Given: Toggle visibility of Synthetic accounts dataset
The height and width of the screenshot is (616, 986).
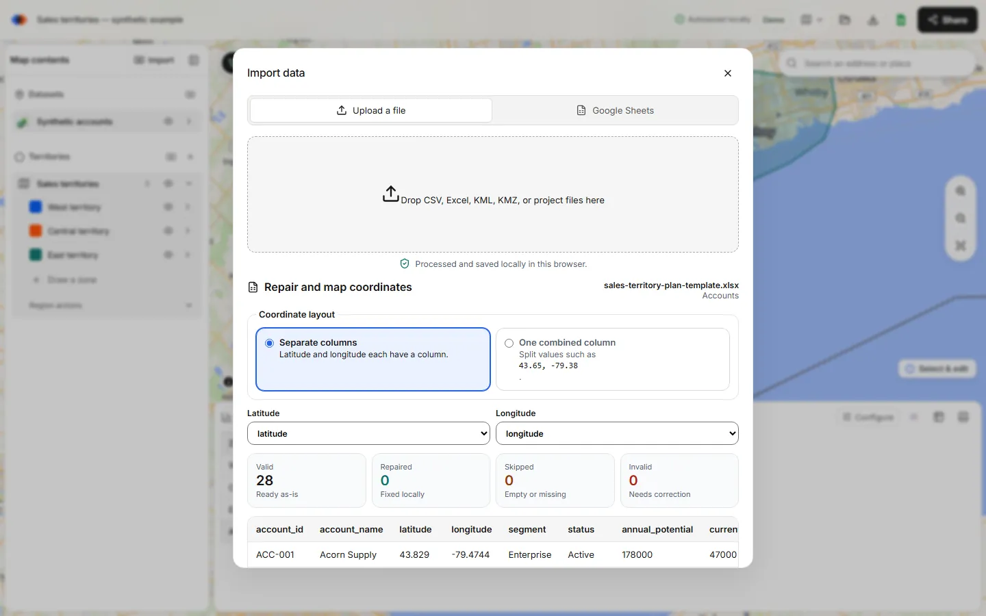Looking at the screenshot, I should coord(168,122).
